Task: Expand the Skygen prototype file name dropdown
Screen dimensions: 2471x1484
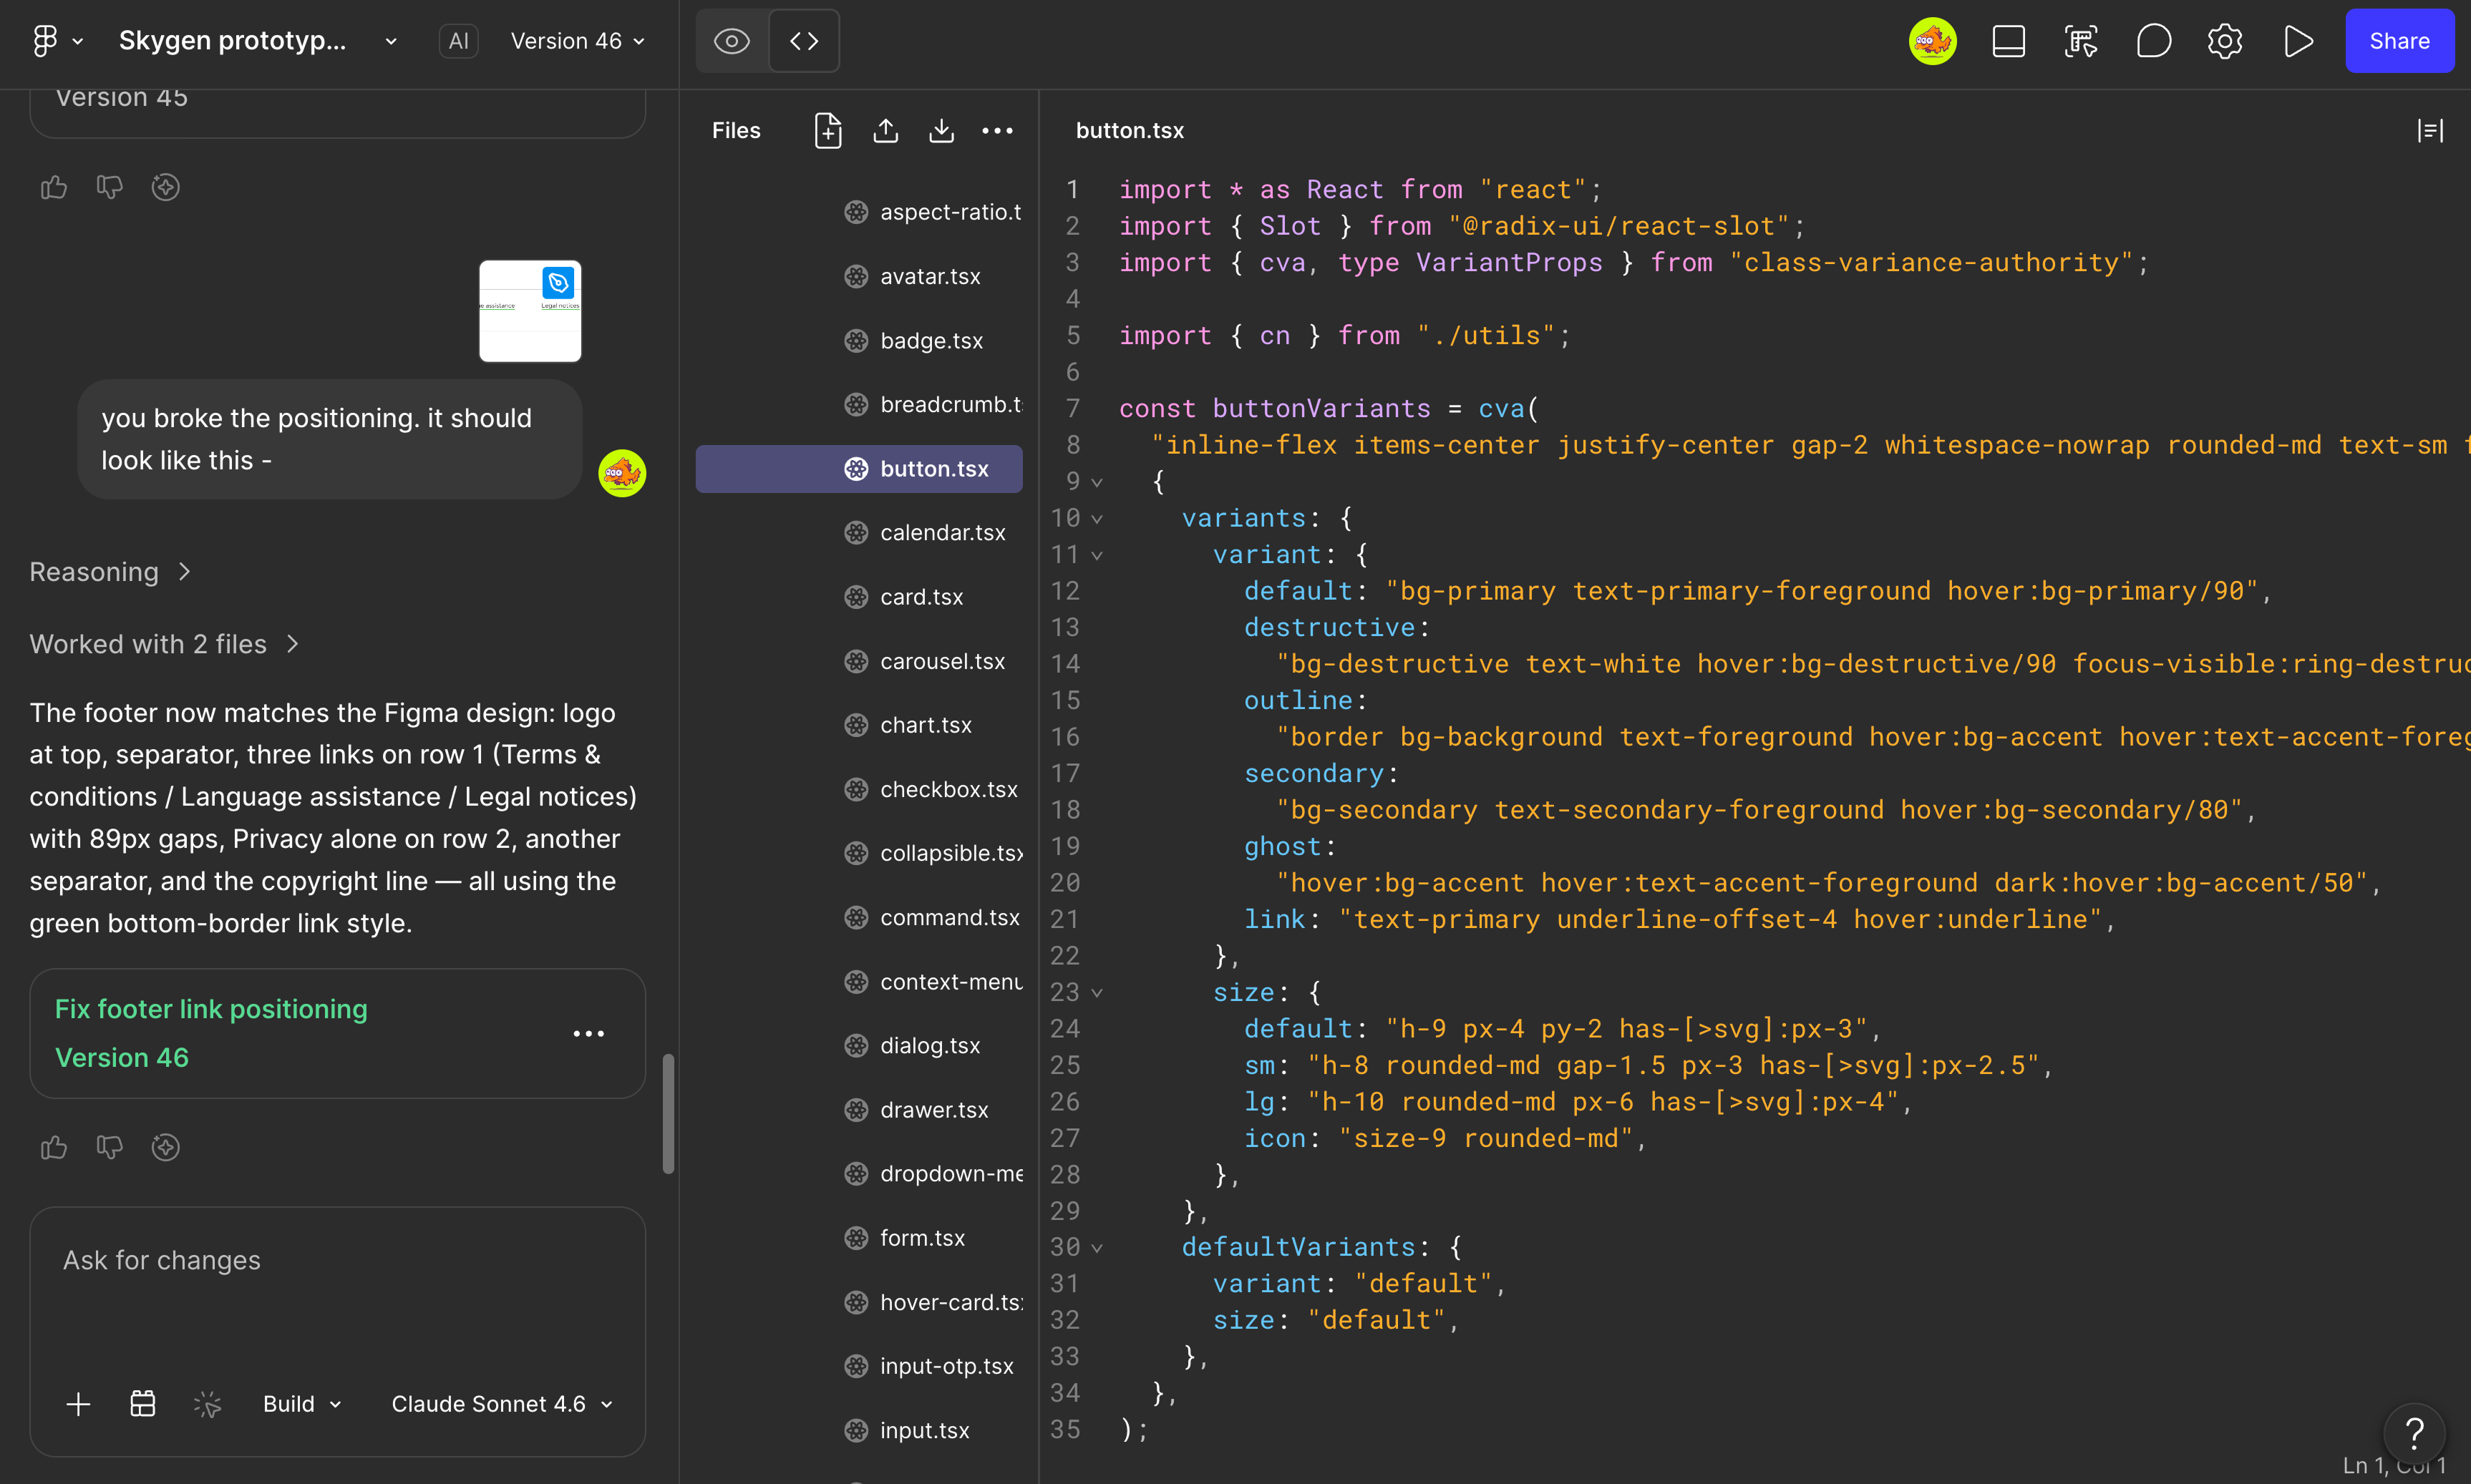Action: pyautogui.click(x=391, y=41)
